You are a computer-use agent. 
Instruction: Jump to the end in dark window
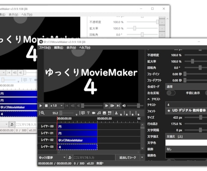[118, 106]
